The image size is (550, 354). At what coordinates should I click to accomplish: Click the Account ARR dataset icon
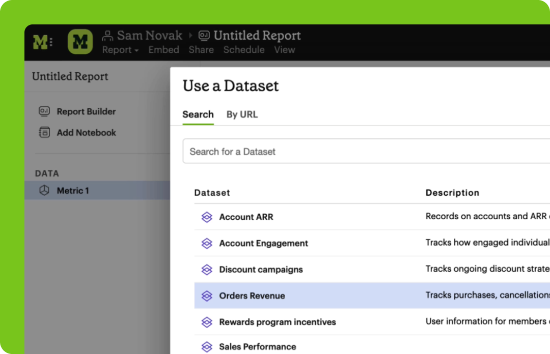point(207,217)
